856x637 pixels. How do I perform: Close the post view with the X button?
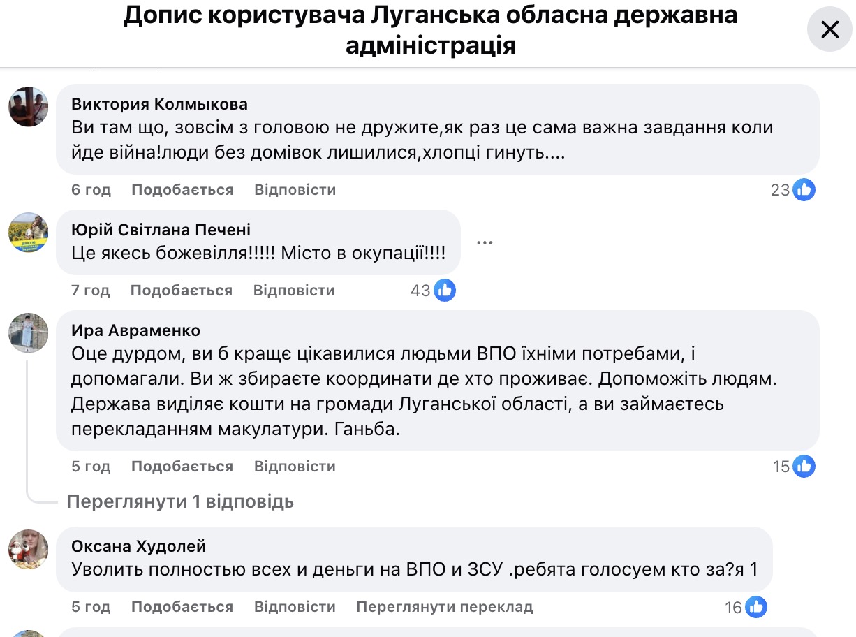pos(829,30)
